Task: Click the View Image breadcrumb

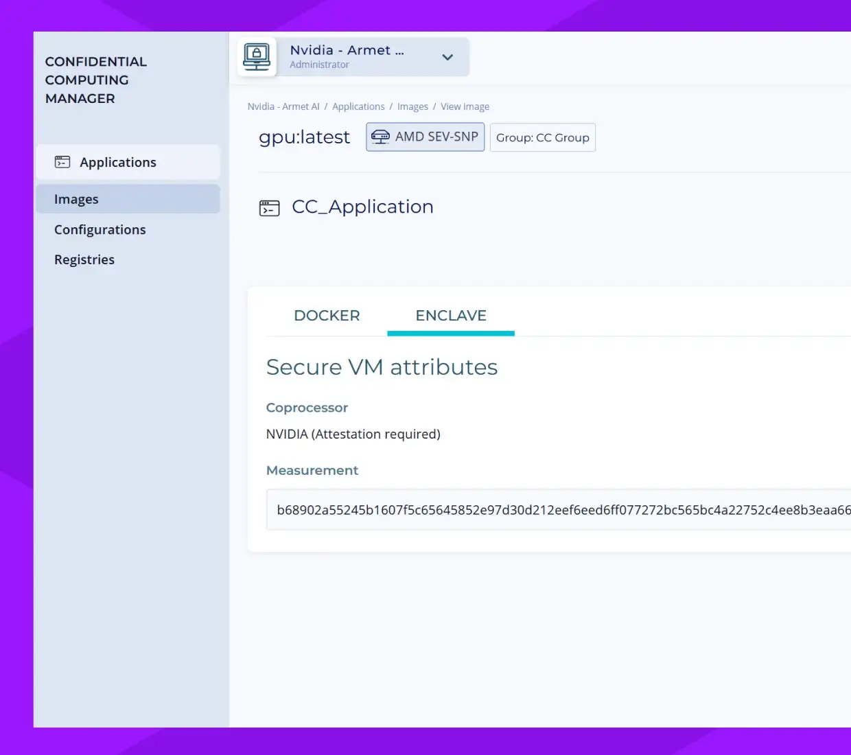Action: 465,106
